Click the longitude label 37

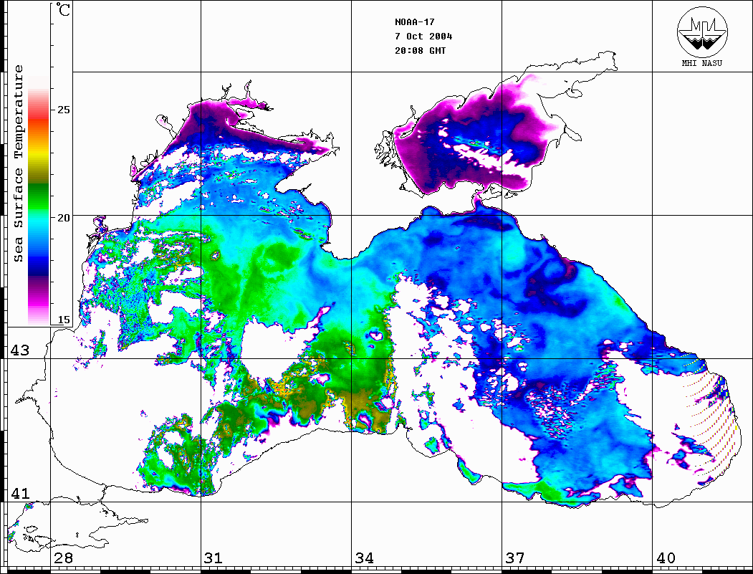click(x=514, y=558)
